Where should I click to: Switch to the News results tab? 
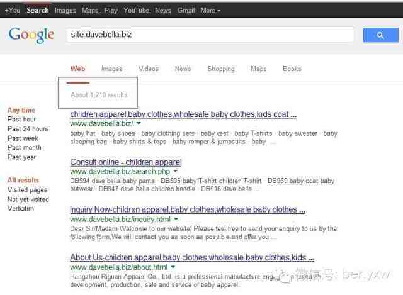[183, 69]
